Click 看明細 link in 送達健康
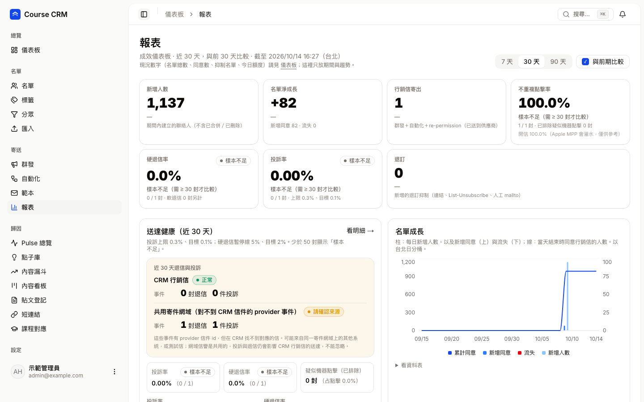Screen dimensions: 644x402 [360, 230]
